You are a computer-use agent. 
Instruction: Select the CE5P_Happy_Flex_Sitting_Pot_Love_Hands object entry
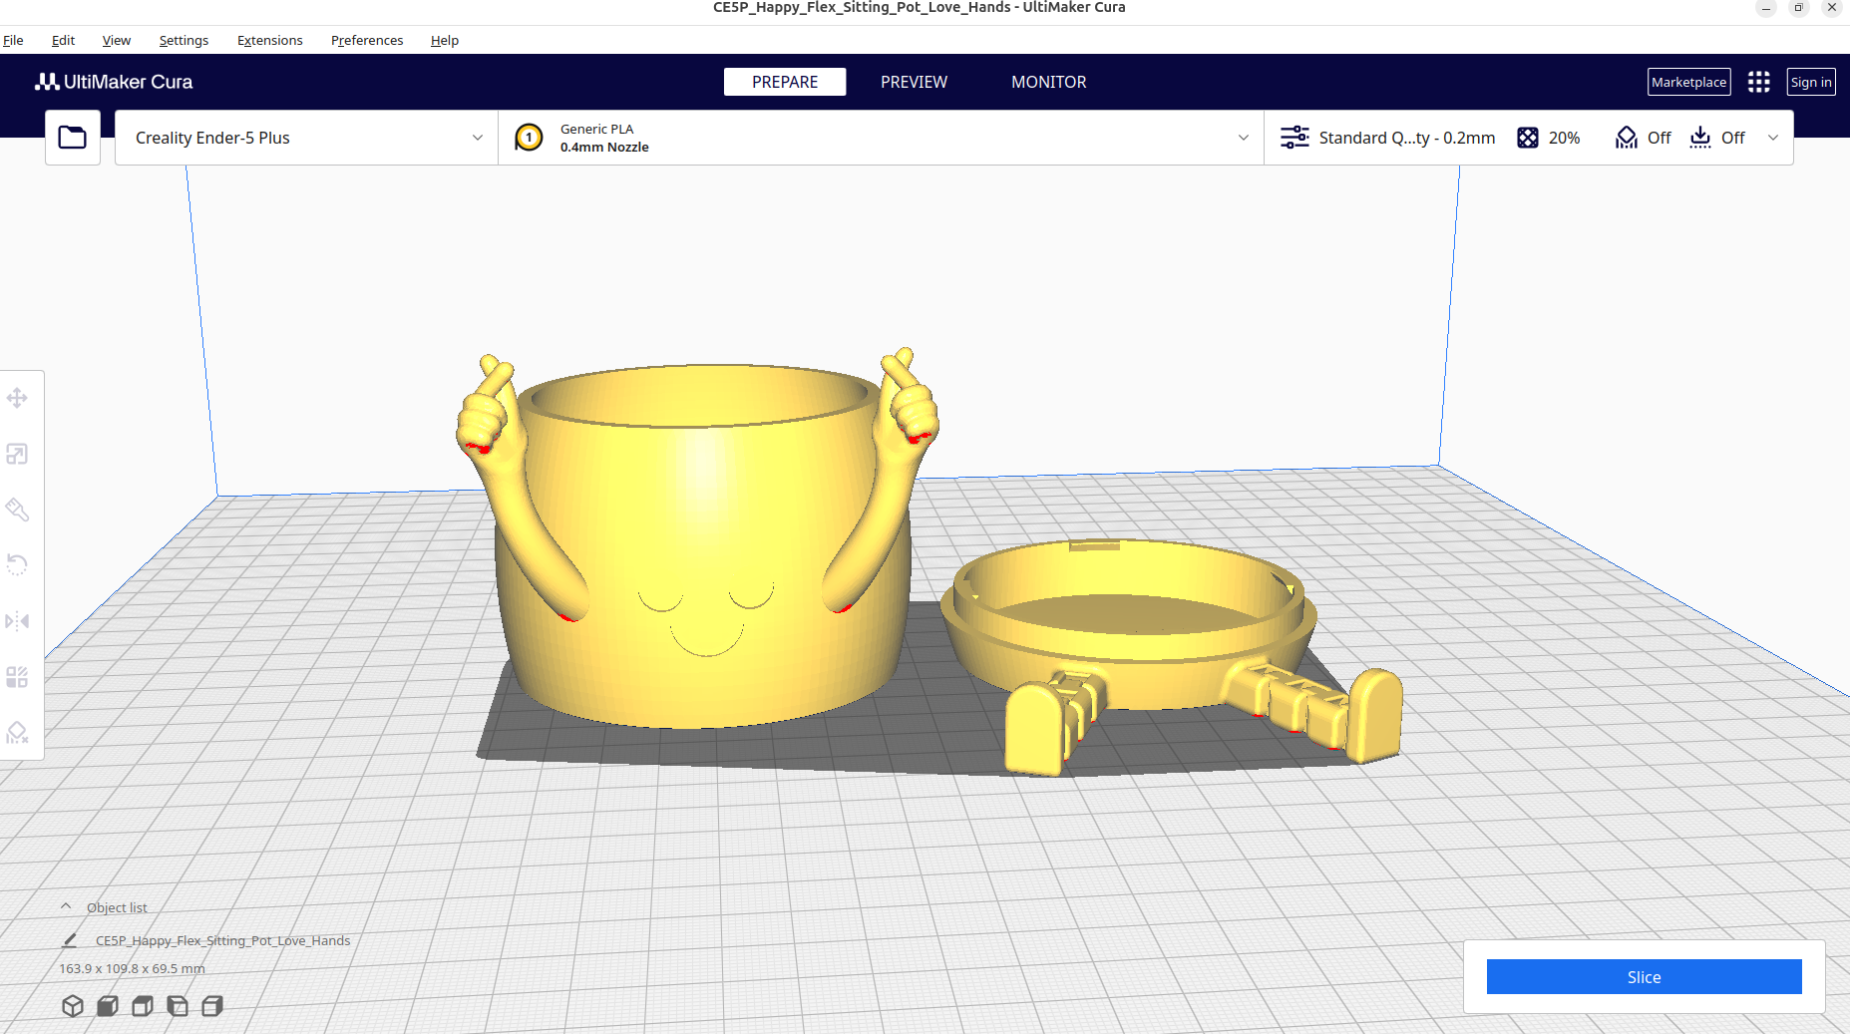[x=222, y=940]
